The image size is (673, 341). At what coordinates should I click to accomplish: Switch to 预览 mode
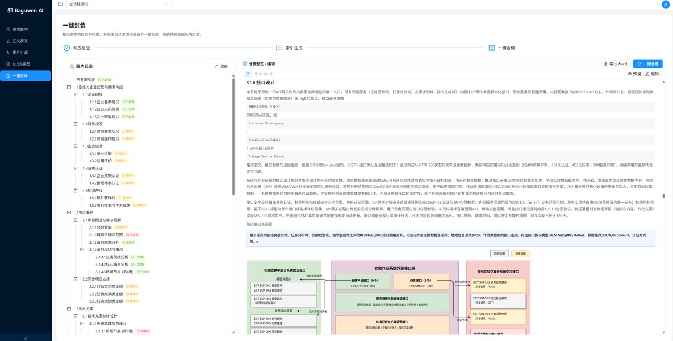pos(634,74)
